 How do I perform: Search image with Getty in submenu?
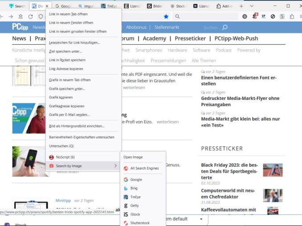(143, 206)
